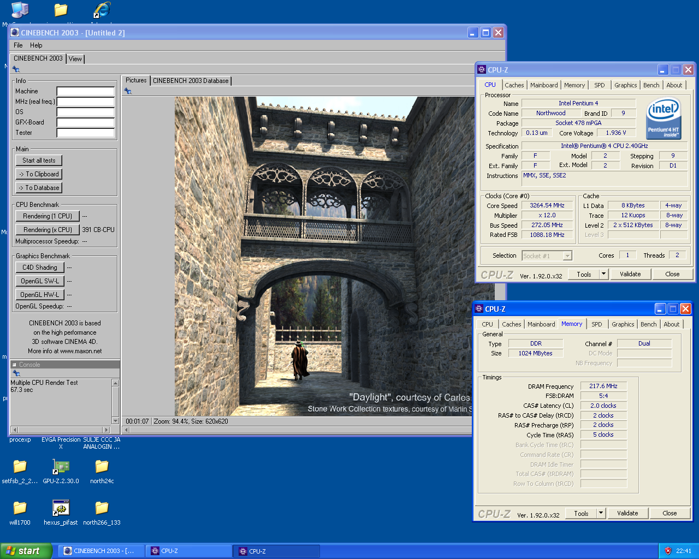Click the GFX-Board input field
This screenshot has height=559, width=699.
pyautogui.click(x=86, y=122)
